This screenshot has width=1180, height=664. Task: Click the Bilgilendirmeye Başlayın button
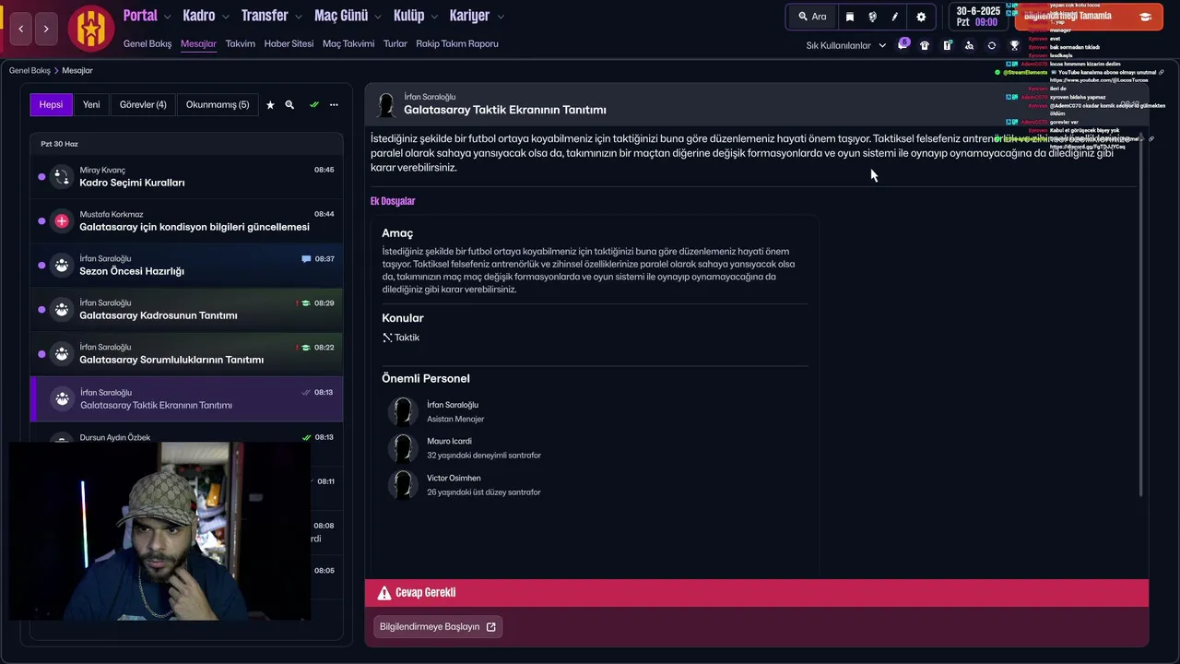438,627
